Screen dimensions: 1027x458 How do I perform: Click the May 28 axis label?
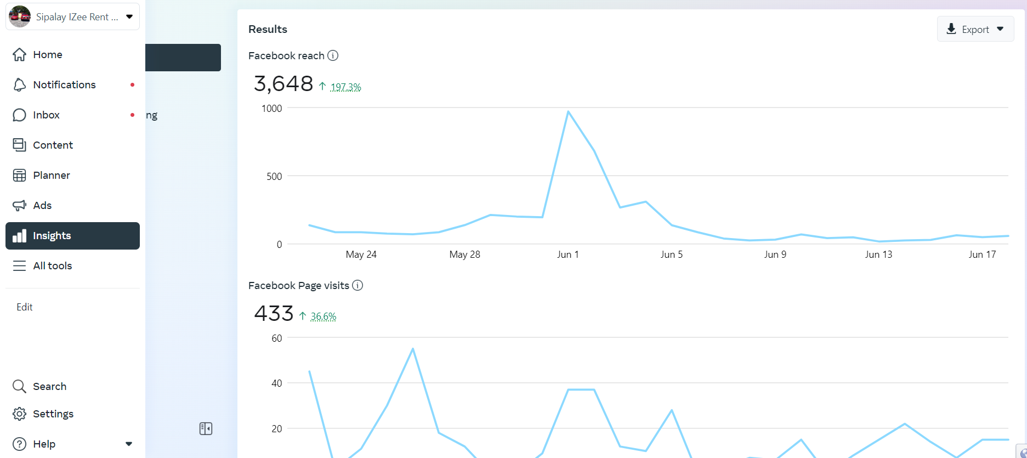pos(464,255)
